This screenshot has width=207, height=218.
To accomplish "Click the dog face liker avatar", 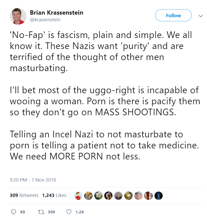I will [x=89, y=196].
